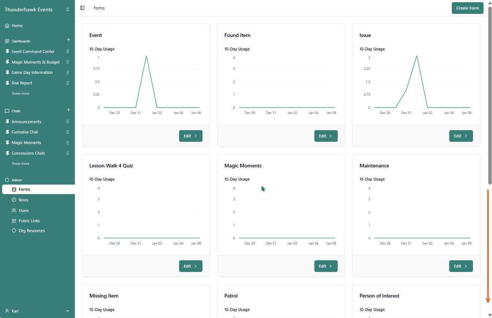Click the page vertical scrollbar thumb

coord(490,95)
